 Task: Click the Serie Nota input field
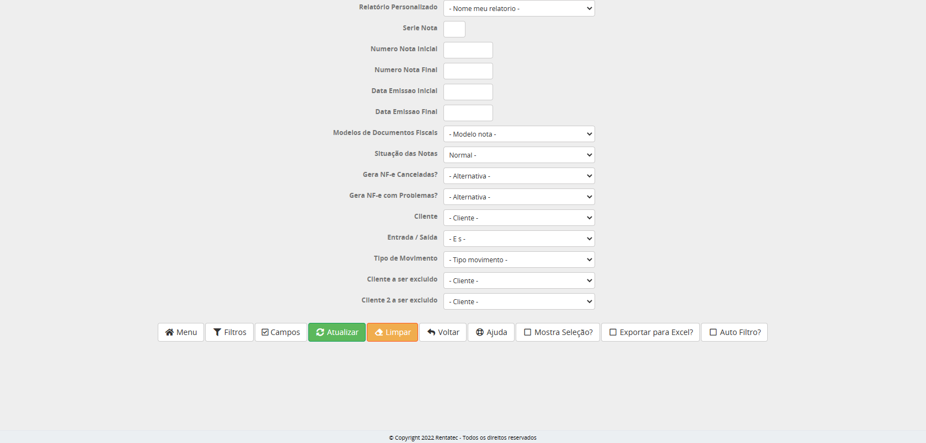point(454,29)
